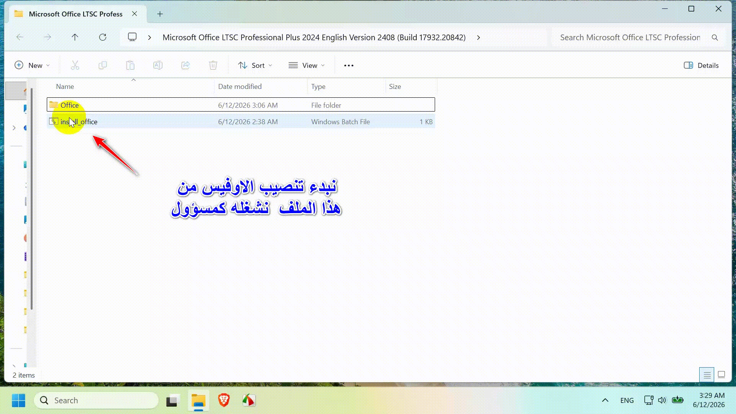Click the taskbar Search box
Viewport: 736px width, 414px height.
(96, 401)
